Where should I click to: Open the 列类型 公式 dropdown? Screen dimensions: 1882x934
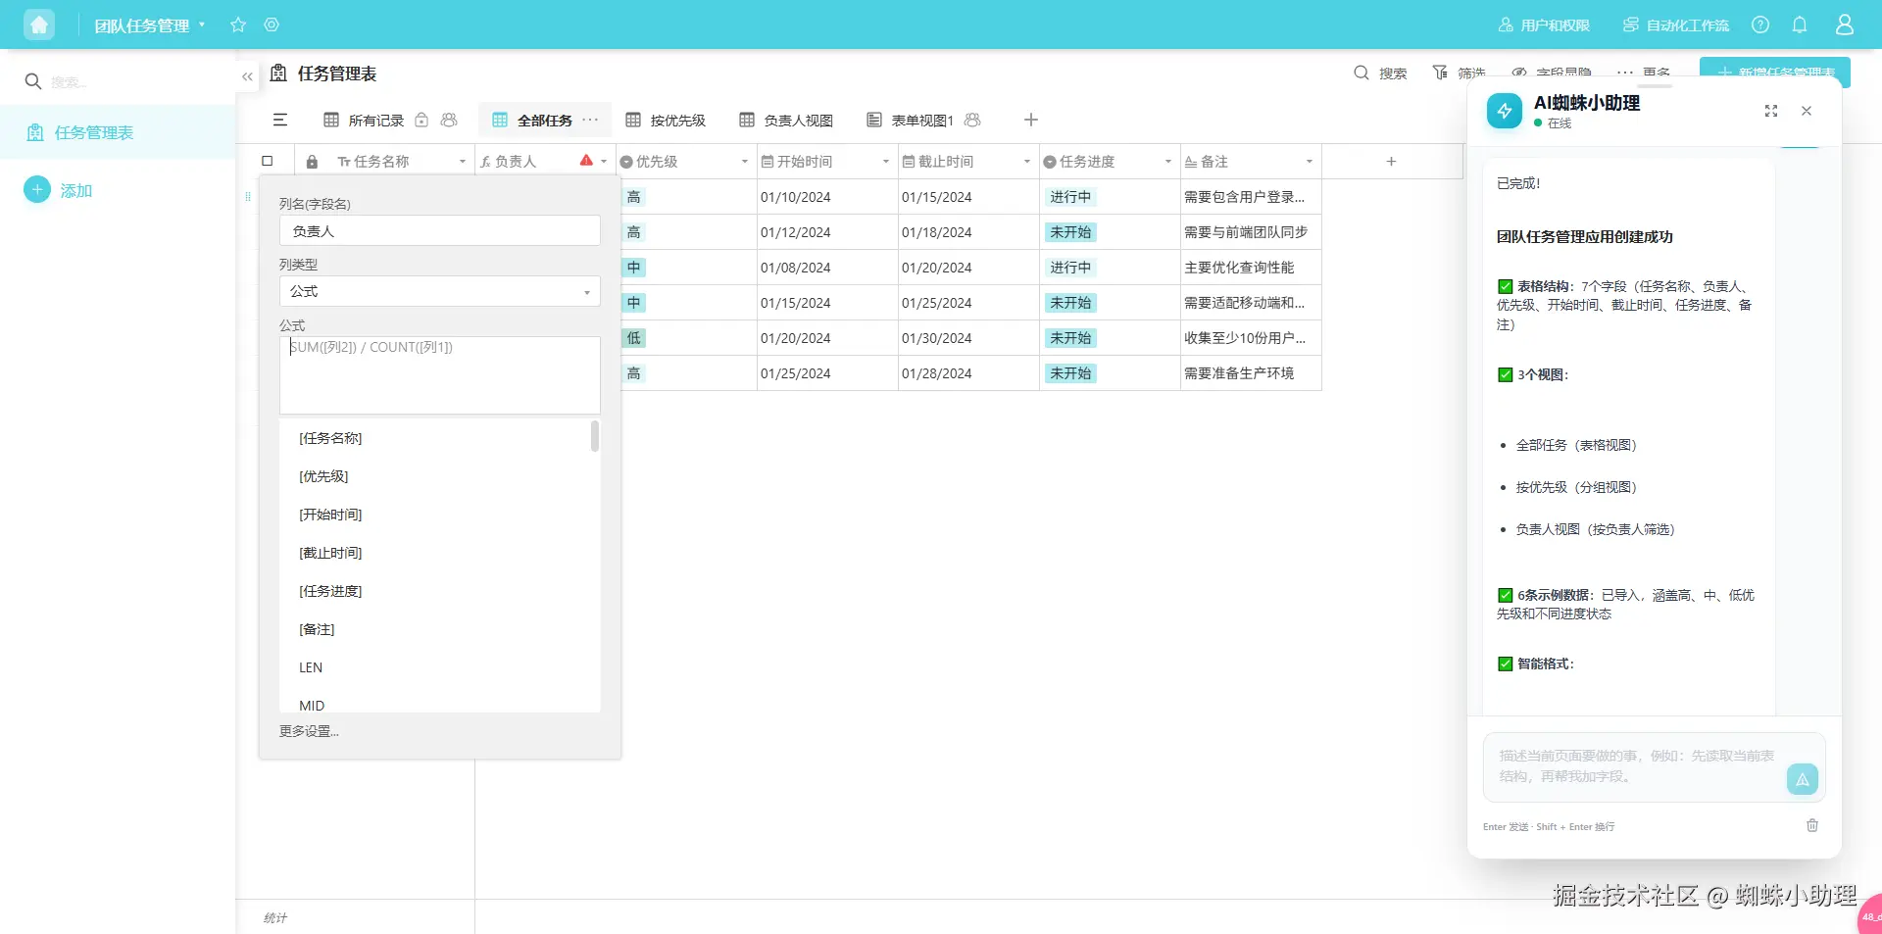[440, 291]
